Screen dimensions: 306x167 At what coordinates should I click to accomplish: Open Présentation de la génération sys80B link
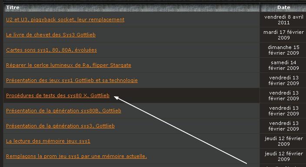click(x=63, y=111)
